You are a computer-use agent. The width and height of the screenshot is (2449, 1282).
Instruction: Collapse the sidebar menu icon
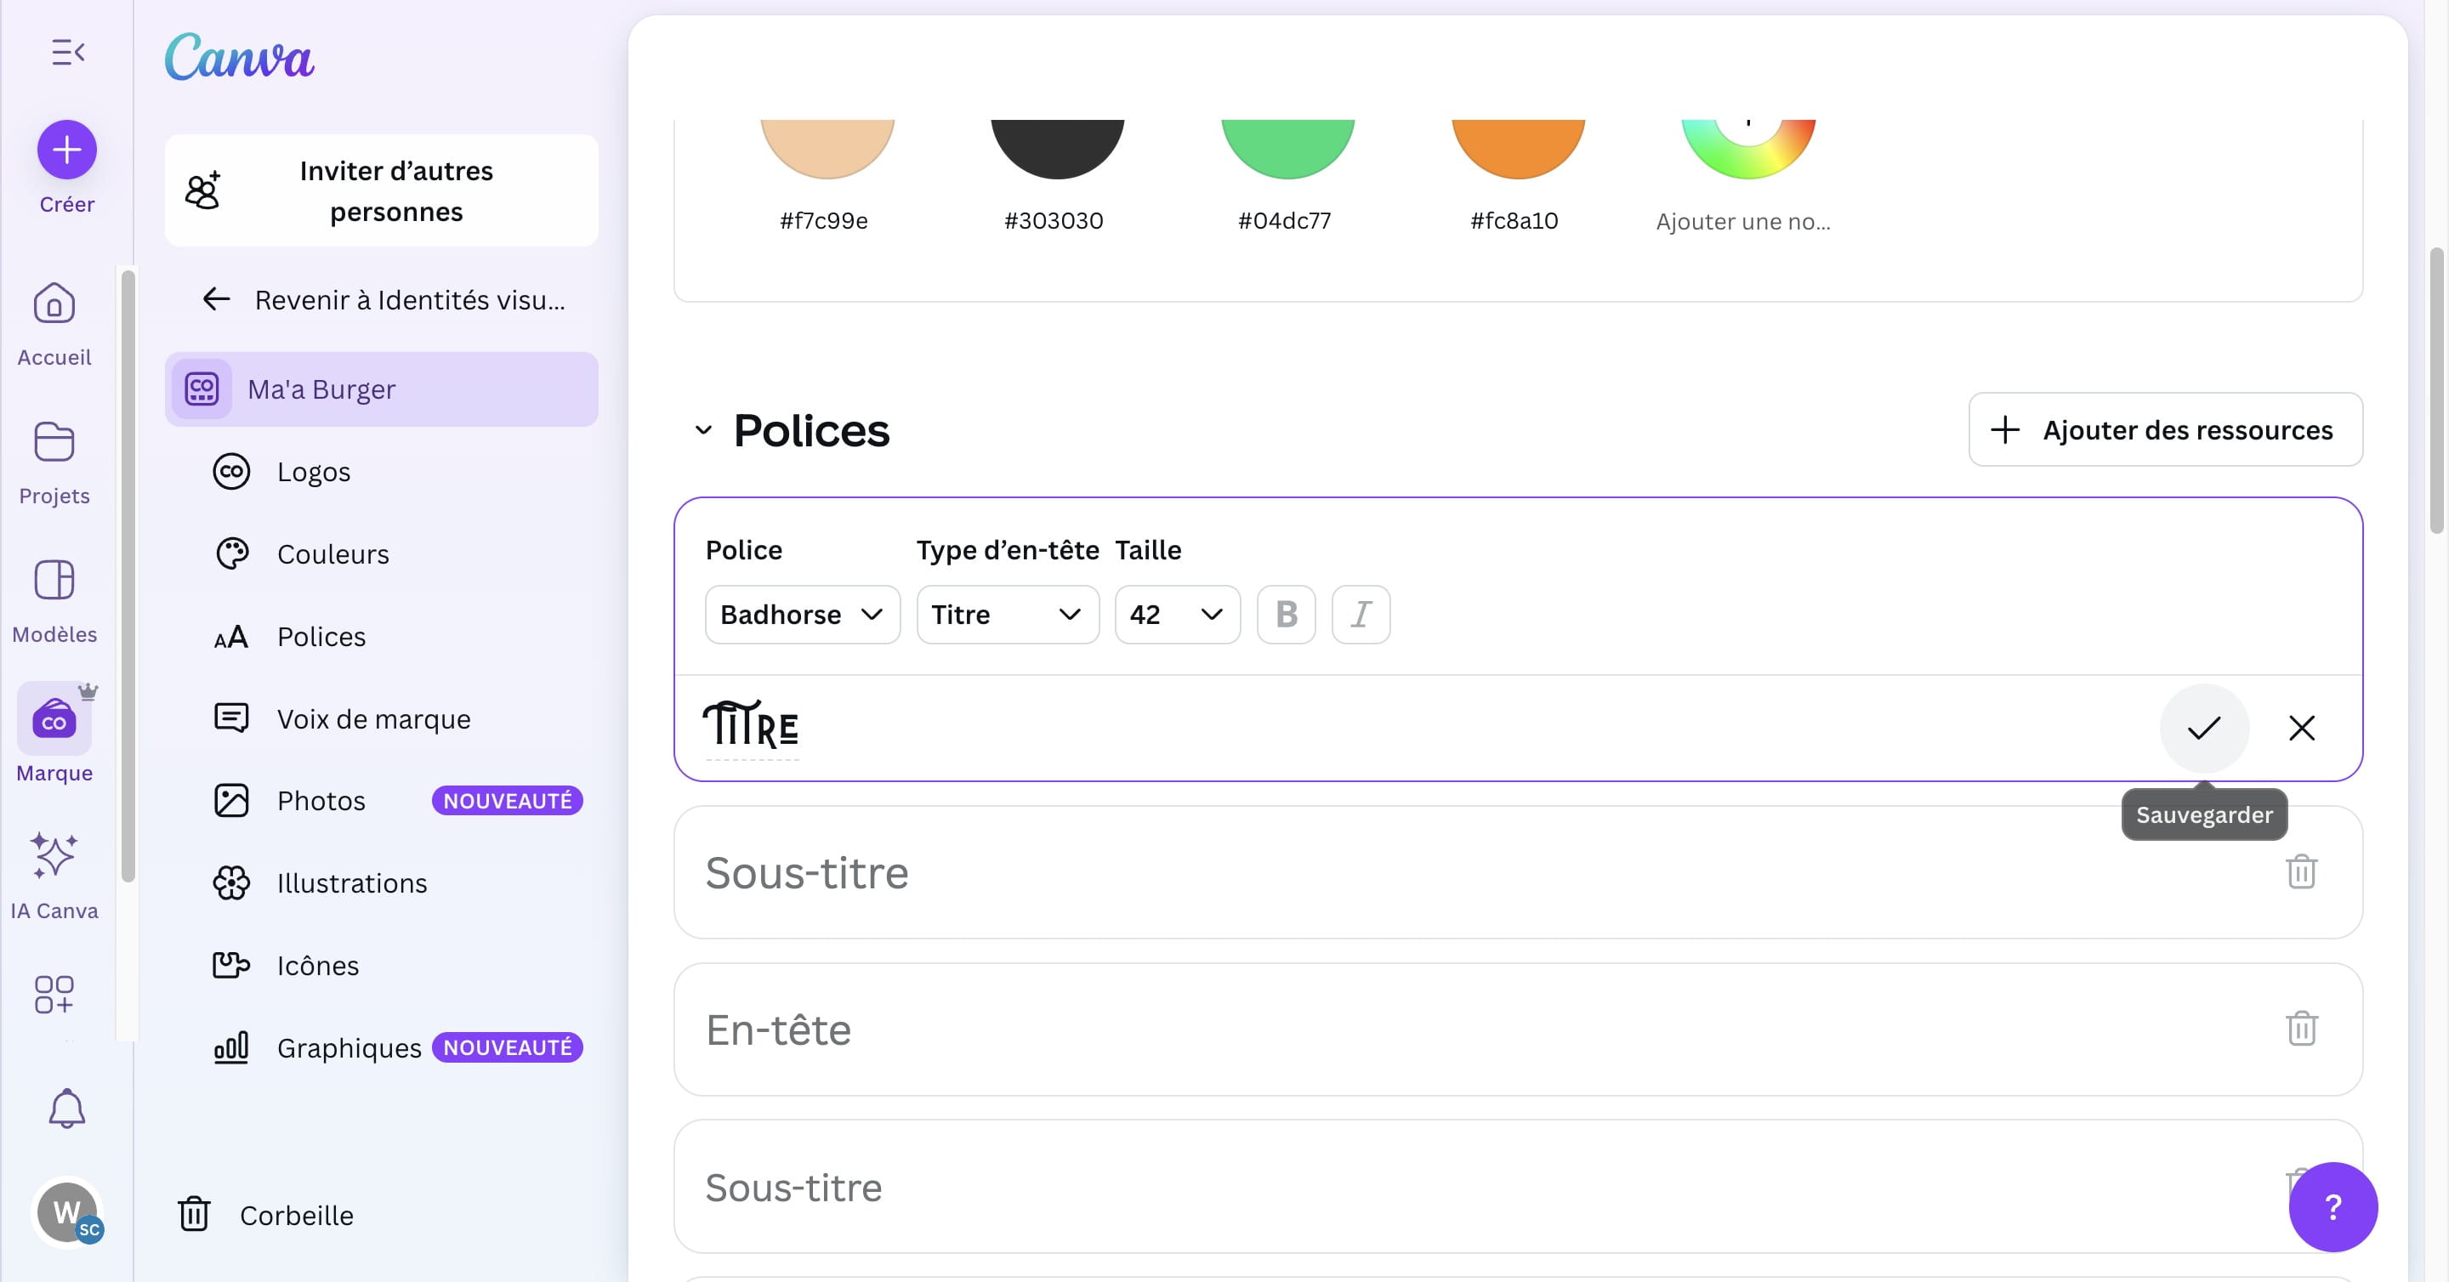click(67, 52)
